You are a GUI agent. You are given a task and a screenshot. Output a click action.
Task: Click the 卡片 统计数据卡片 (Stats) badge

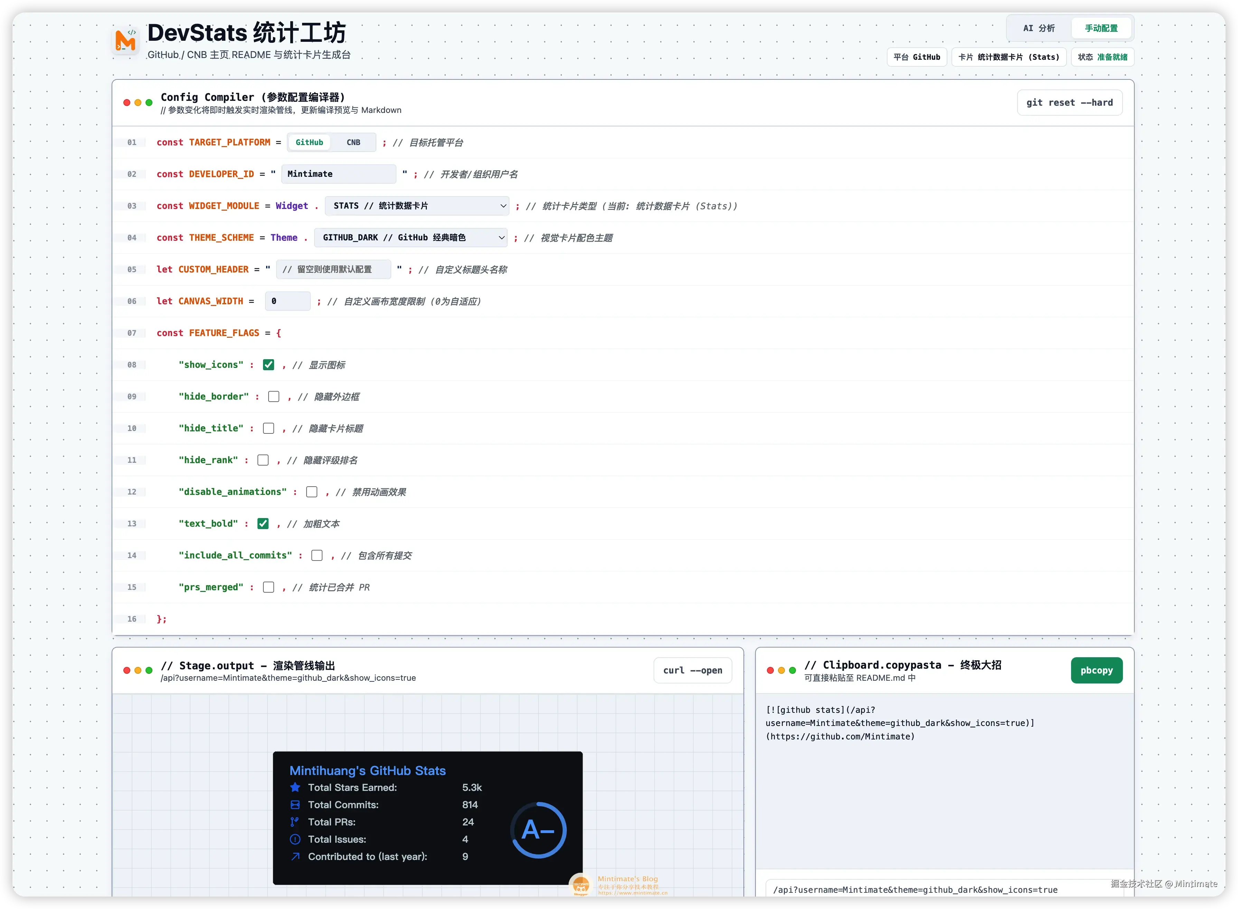pyautogui.click(x=1009, y=57)
